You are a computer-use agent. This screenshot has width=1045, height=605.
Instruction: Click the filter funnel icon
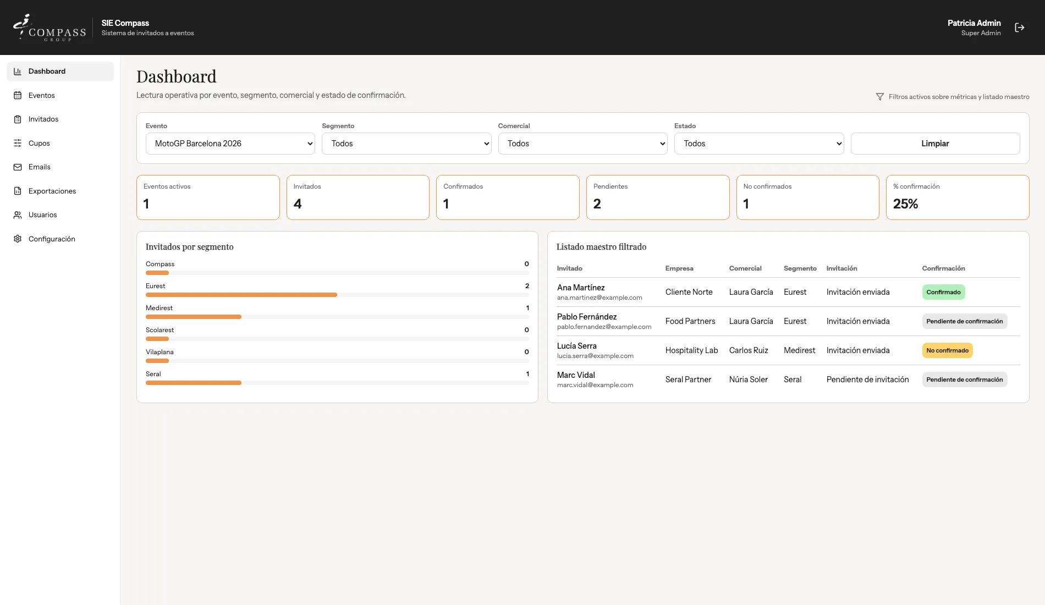tap(880, 97)
